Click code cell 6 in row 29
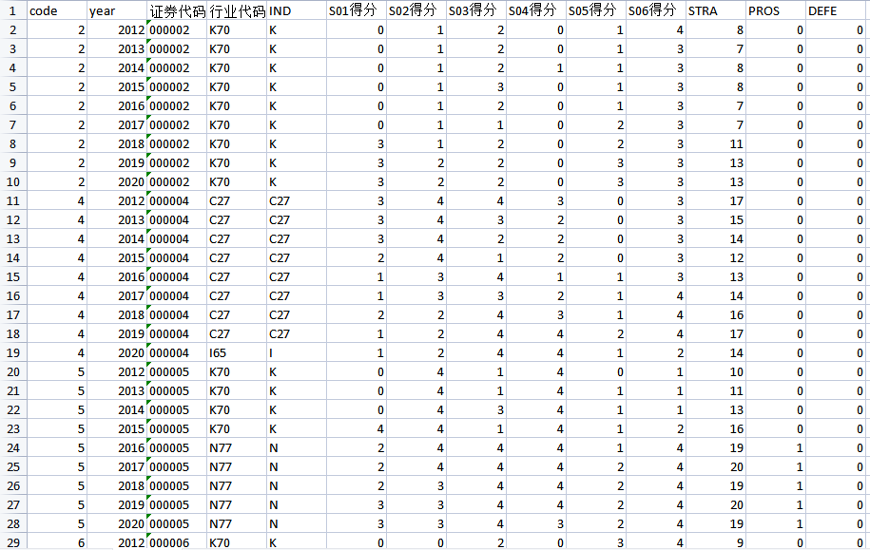 [57, 542]
